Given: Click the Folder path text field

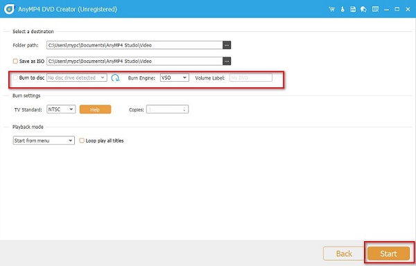Looking at the screenshot, I should click(135, 45).
